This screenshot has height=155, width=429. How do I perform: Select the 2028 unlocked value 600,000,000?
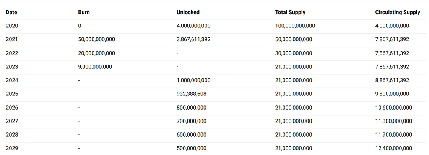click(x=191, y=135)
